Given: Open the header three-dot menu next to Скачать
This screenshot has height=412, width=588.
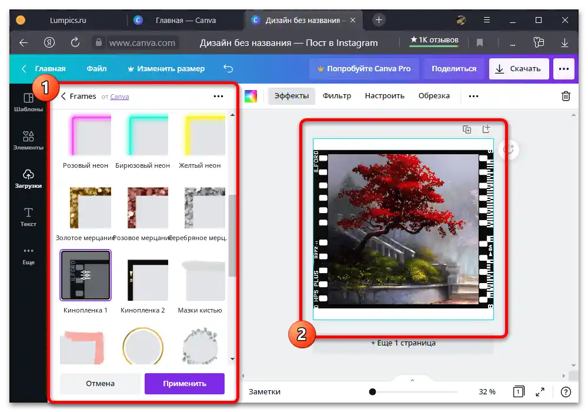Looking at the screenshot, I should [564, 69].
